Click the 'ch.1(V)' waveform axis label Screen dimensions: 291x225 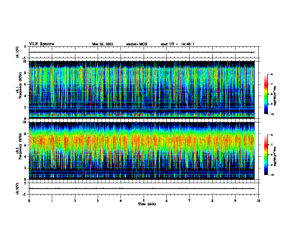pyautogui.click(x=18, y=52)
